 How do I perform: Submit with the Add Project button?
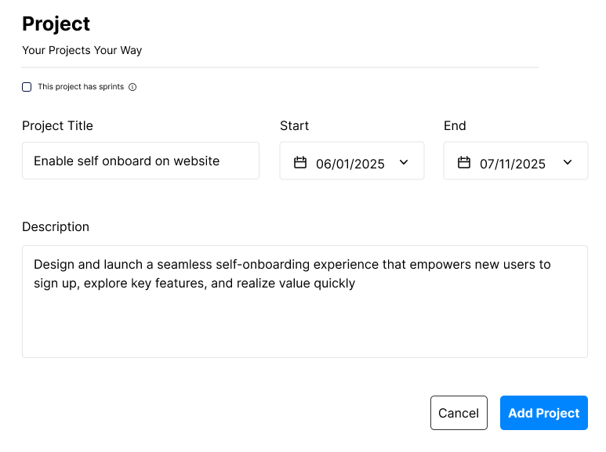(x=544, y=413)
